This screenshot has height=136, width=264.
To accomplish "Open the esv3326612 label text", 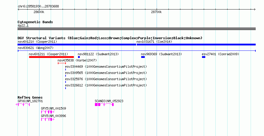I will click(x=106, y=85).
